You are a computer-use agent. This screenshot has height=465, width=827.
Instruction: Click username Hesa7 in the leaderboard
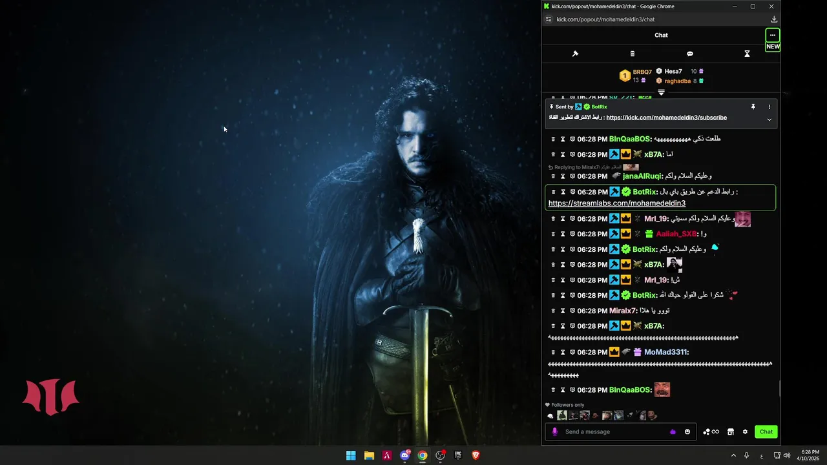tap(673, 71)
